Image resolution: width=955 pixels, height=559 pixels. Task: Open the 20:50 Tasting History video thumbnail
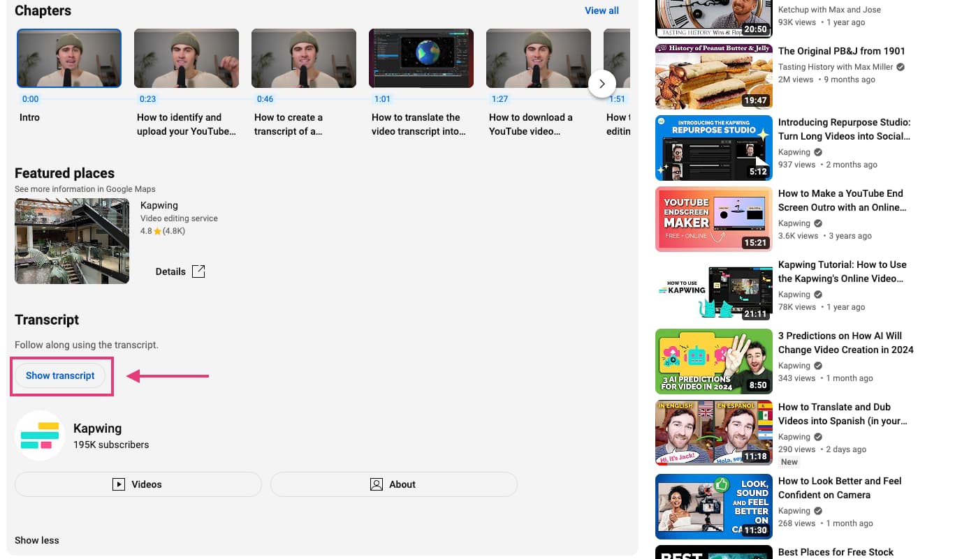click(x=714, y=19)
